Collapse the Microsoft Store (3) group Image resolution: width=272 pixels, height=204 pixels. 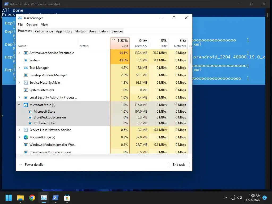[x=19, y=105]
